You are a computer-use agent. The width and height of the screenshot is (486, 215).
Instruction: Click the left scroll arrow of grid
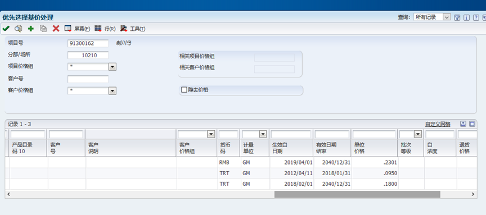[8, 194]
